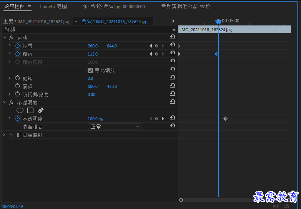Viewport: 301px width, 209px height.
Task: Select the 效果控件 tab
Action: (14, 6)
